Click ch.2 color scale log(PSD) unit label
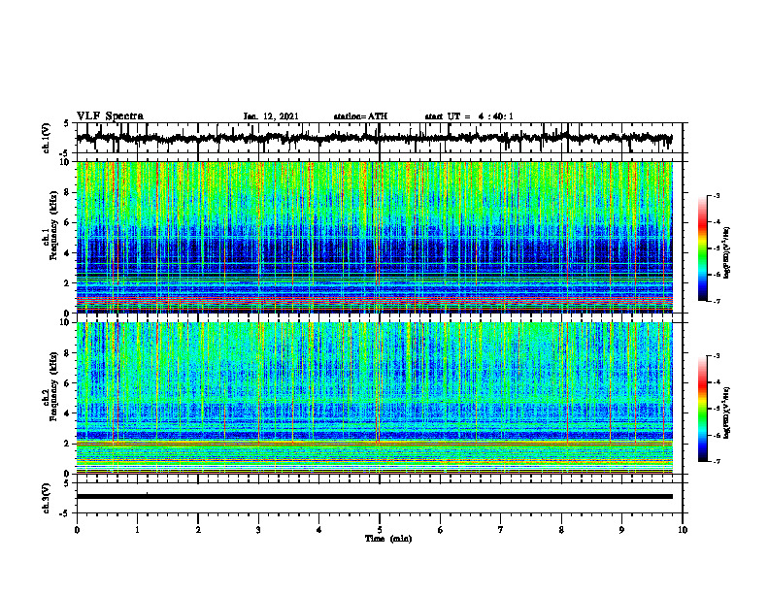Screen dimensions: 769x594 [x=727, y=413]
